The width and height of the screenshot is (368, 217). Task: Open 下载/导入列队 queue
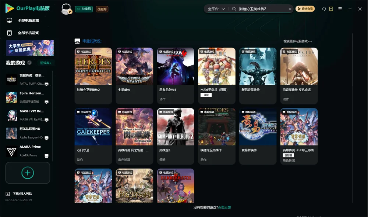click(22, 194)
